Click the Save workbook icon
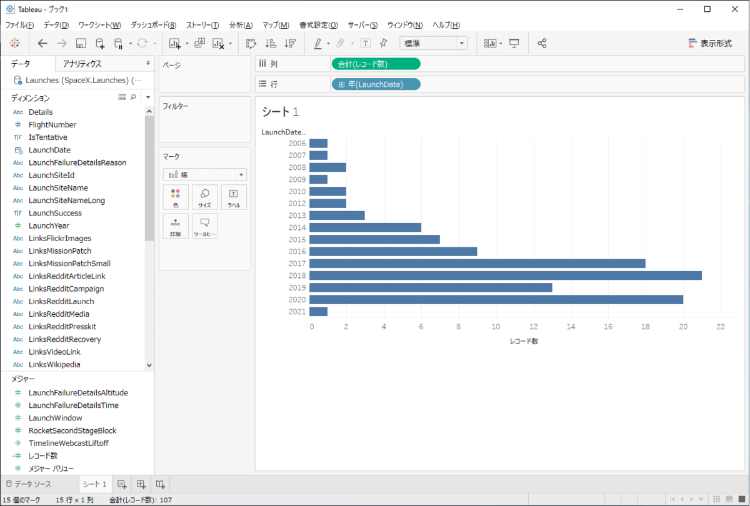Viewport: 750px width, 506px height. pyautogui.click(x=81, y=43)
